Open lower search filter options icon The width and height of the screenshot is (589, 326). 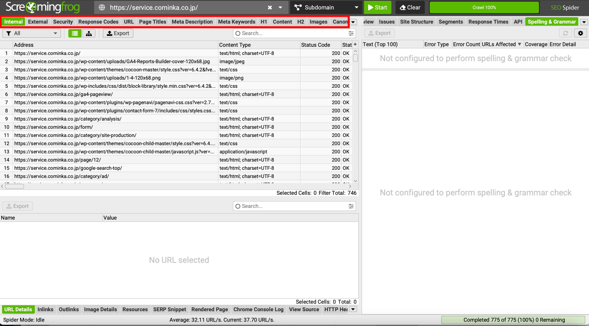point(351,206)
